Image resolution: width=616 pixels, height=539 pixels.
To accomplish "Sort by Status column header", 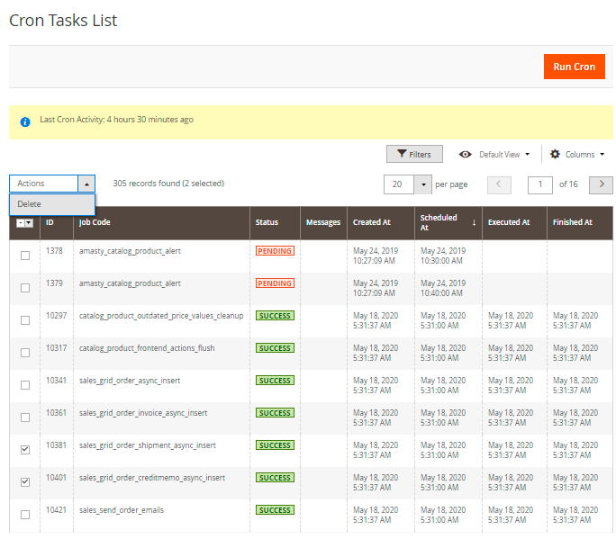I will pos(267,222).
